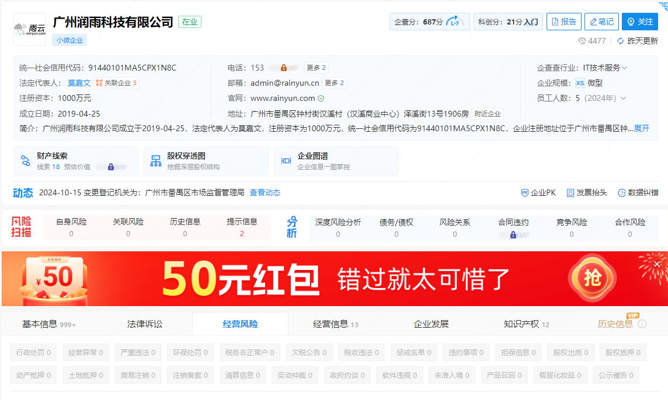The image size is (668, 400).
Task: Switch to the 经营风险 tab
Action: coord(240,324)
